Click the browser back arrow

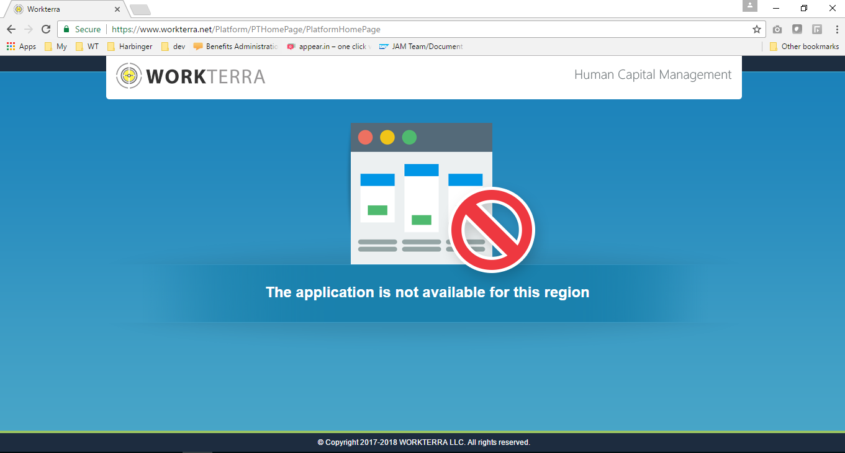[x=11, y=29]
